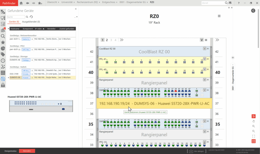260x154 pixels.
Task: Open the pie chart reports icon
Action: click(3, 48)
